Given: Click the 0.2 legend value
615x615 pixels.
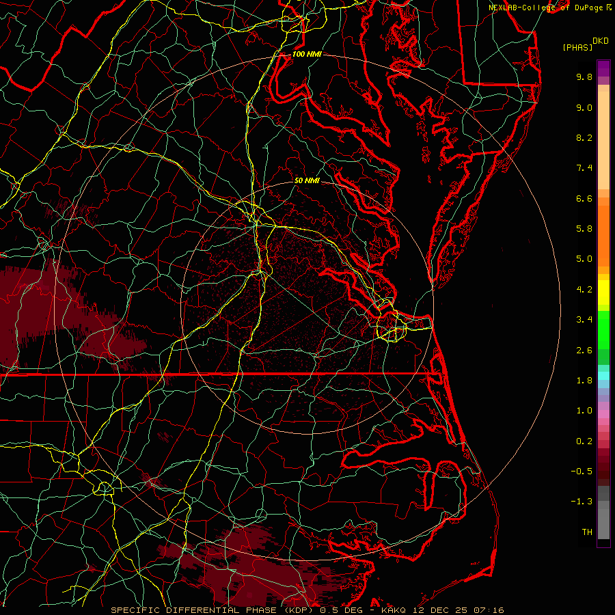Looking at the screenshot, I should (x=584, y=441).
